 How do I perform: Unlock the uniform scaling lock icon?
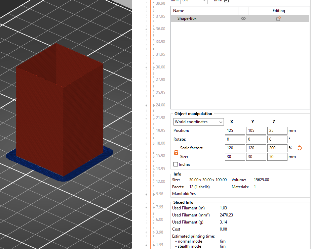(x=175, y=152)
